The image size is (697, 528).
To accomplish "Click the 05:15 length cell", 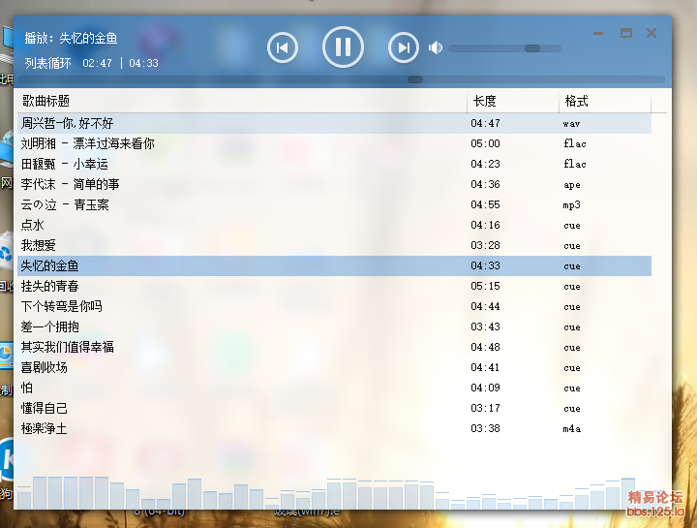I will [x=485, y=286].
